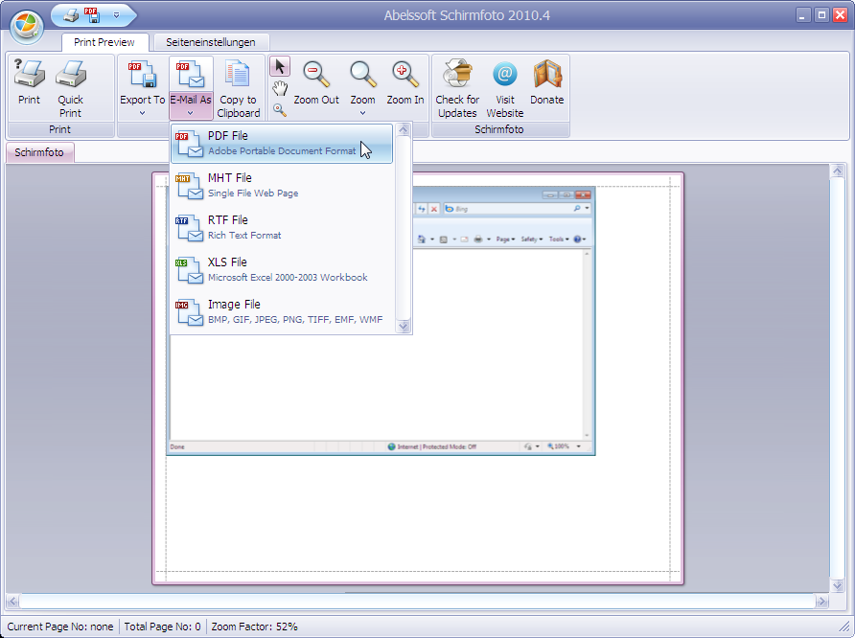Viewport: 855px width, 638px height.
Task: Select the Schirmfoto document tab
Action: tap(39, 152)
